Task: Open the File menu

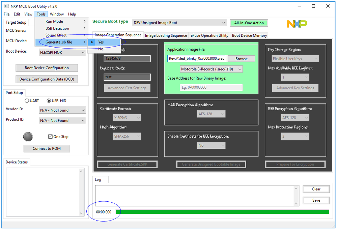Action: coord(7,14)
